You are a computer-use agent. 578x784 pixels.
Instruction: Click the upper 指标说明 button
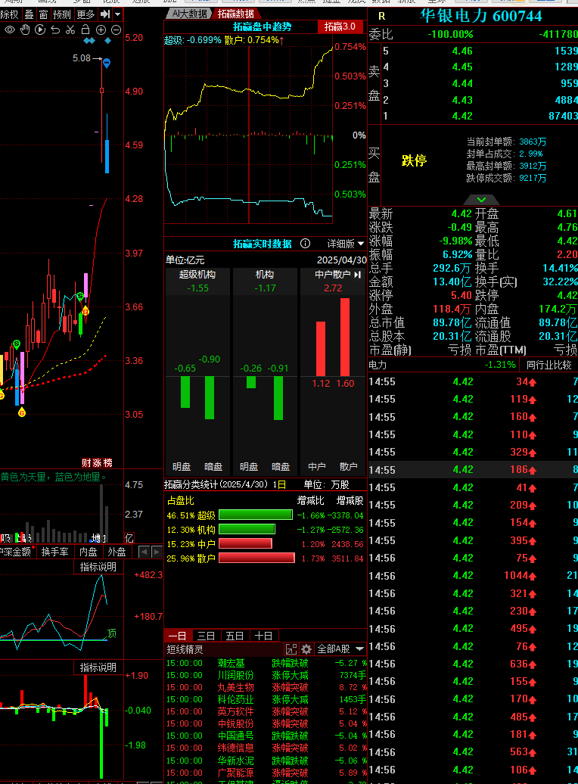(98, 567)
